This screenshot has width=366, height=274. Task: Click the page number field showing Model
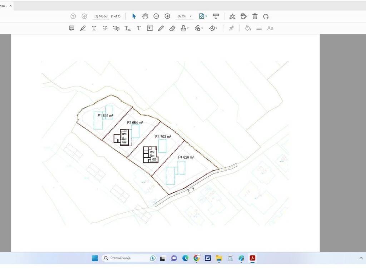(101, 16)
